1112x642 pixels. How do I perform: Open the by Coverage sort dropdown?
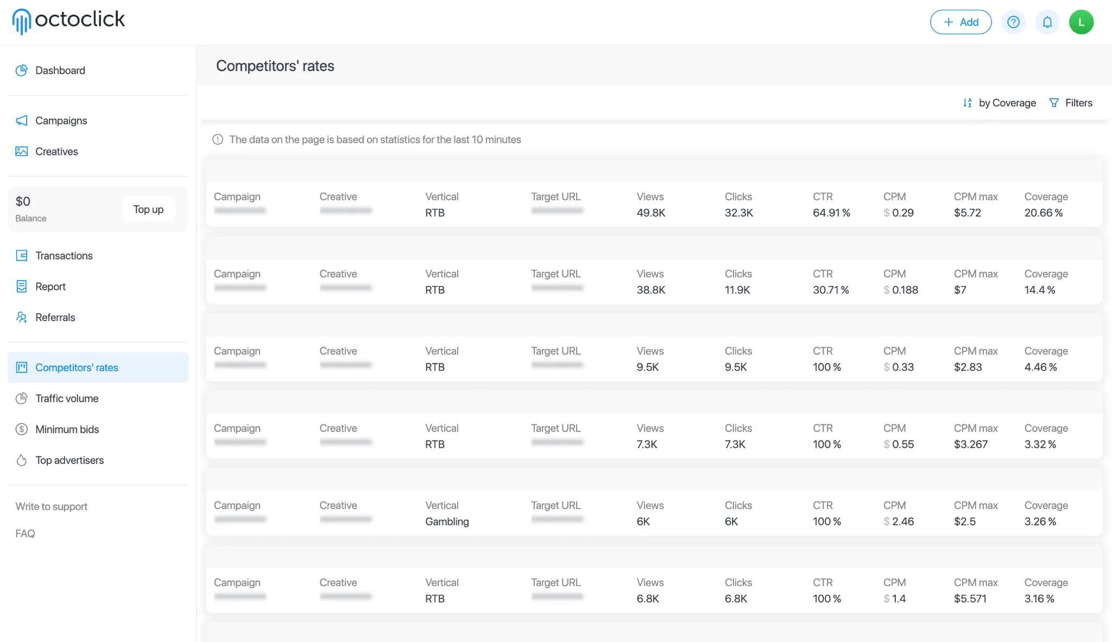pos(999,103)
